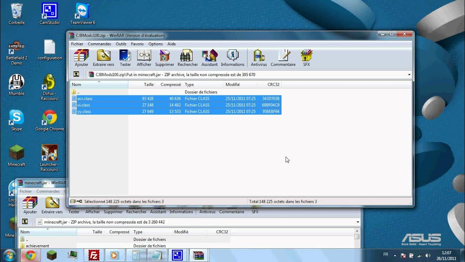Click the Rechercher binoculars in CJBMods100.zip toolbar
465x262 pixels.
[x=187, y=58]
